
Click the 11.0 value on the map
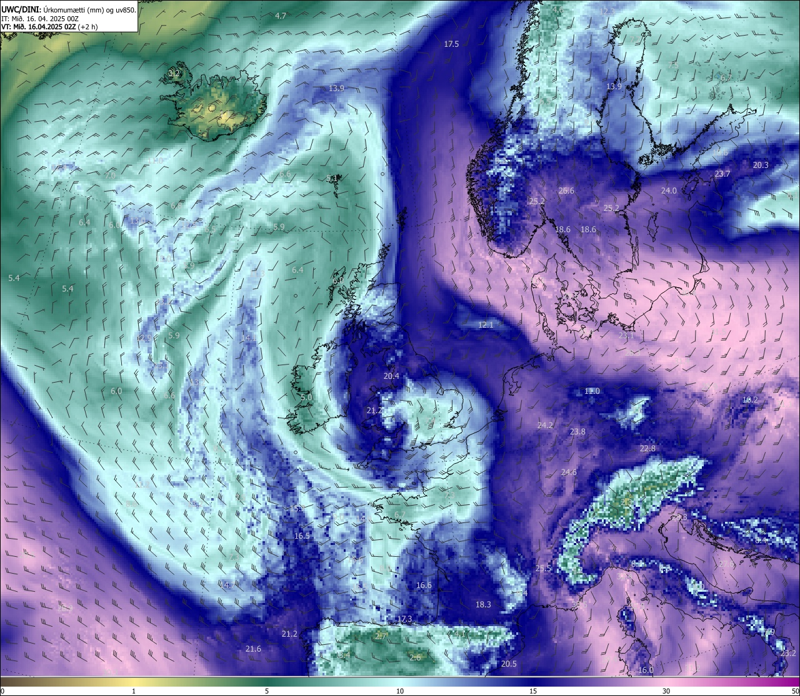click(592, 391)
